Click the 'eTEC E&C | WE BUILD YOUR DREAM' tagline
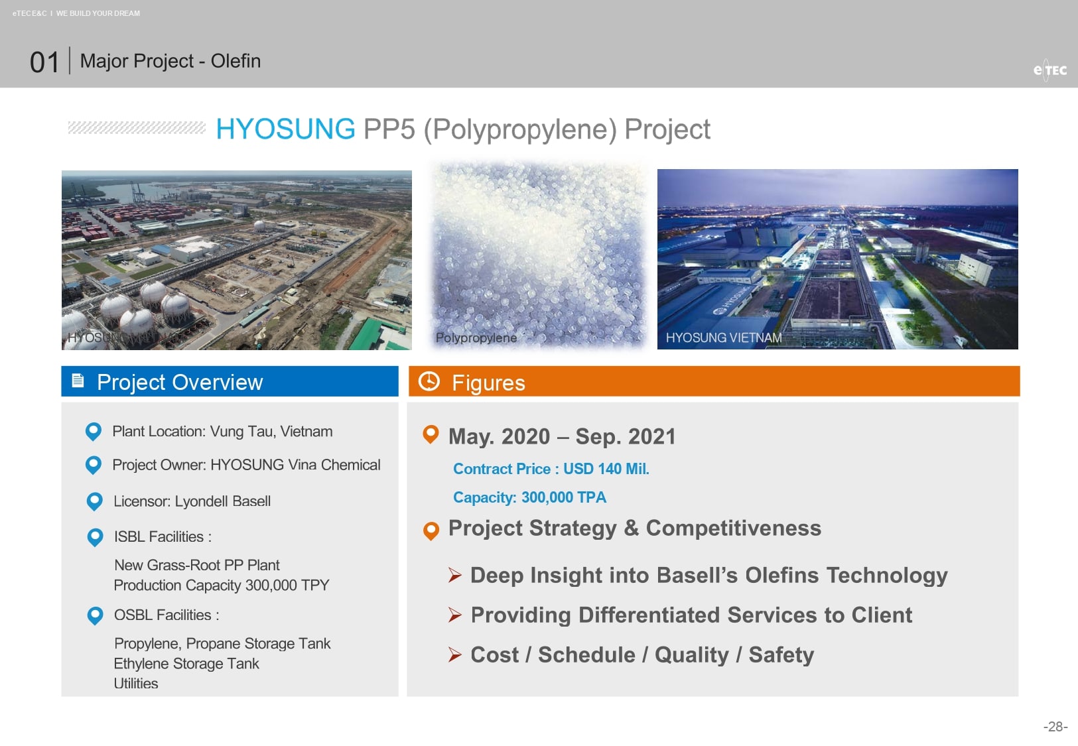Viewport: 1078px width, 746px height. tap(76, 13)
